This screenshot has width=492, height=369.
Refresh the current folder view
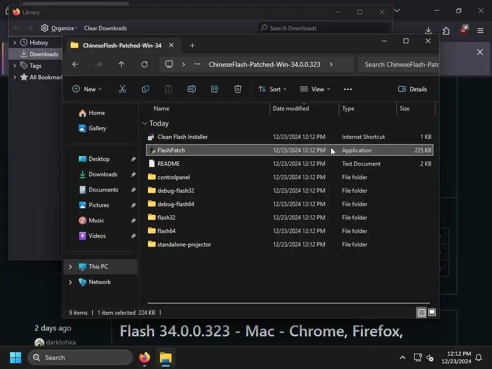point(144,64)
